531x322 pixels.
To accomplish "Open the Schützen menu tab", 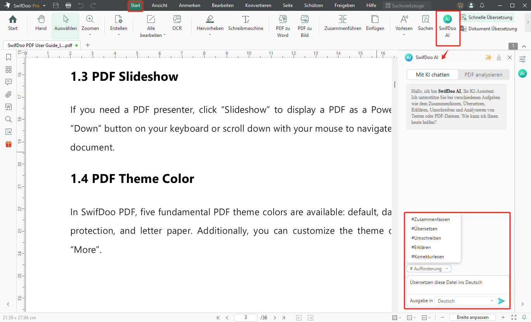I will tap(314, 5).
